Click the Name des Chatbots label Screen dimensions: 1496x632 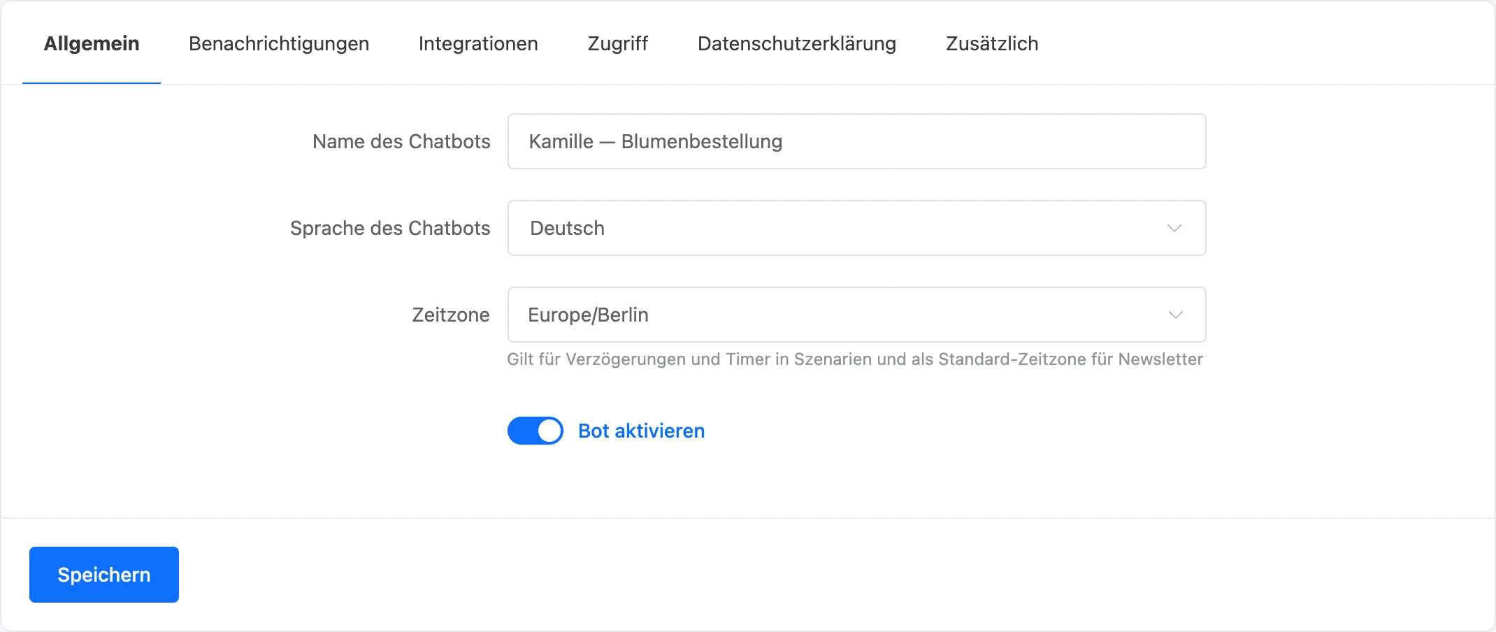[401, 141]
